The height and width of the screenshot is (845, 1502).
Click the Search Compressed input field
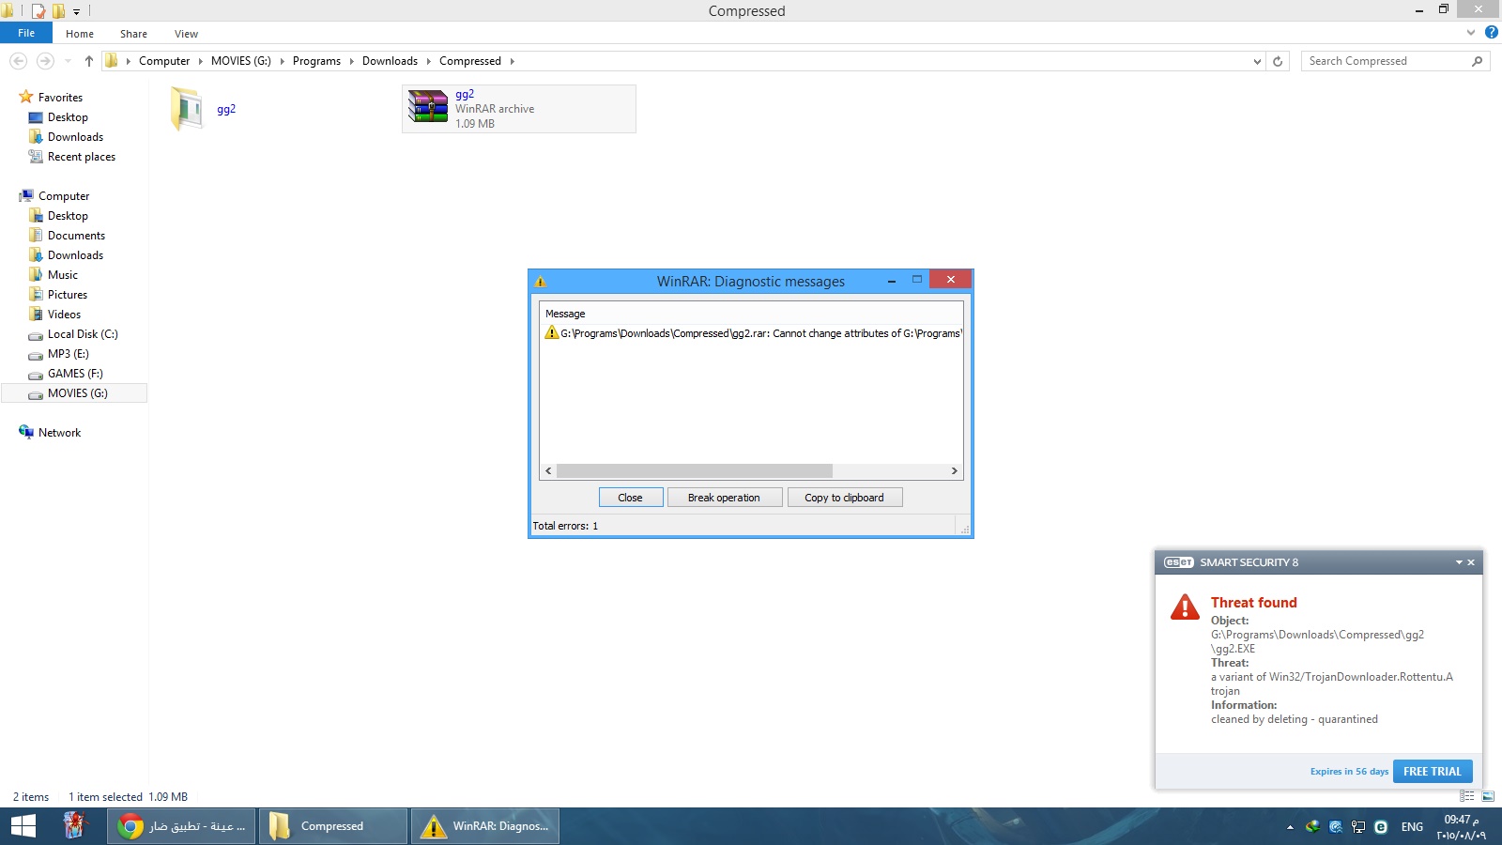pos(1387,61)
